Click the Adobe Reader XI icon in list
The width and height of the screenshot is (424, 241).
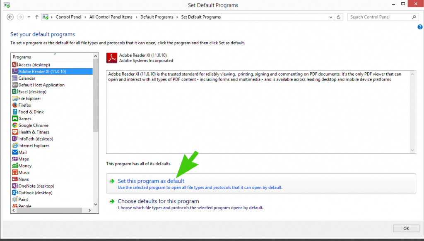pyautogui.click(x=15, y=72)
